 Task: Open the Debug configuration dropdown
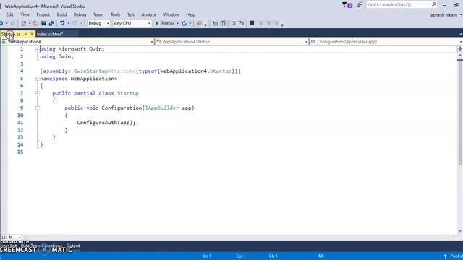click(x=98, y=23)
